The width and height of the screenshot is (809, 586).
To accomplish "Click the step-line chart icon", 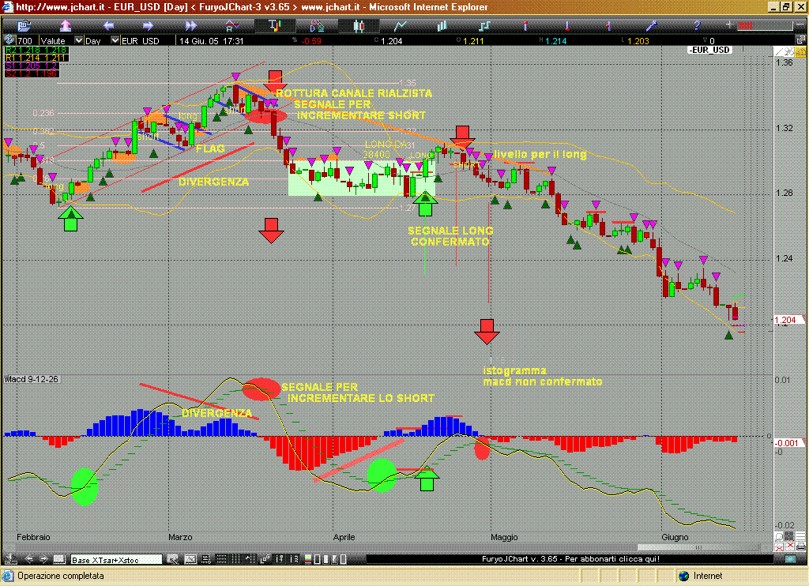I will pos(484,26).
